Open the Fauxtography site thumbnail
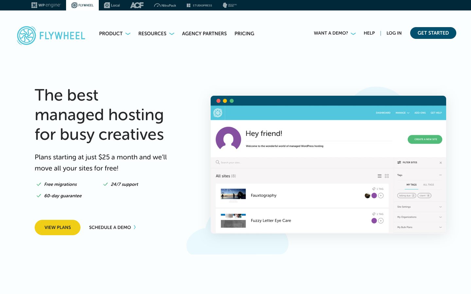 [x=233, y=195]
